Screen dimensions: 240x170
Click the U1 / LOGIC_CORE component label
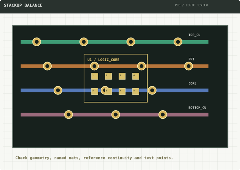pos(103,60)
